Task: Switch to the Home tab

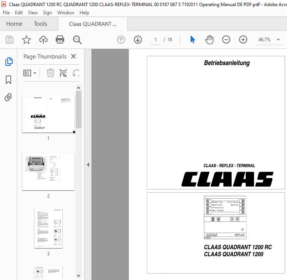Action: tap(14, 24)
